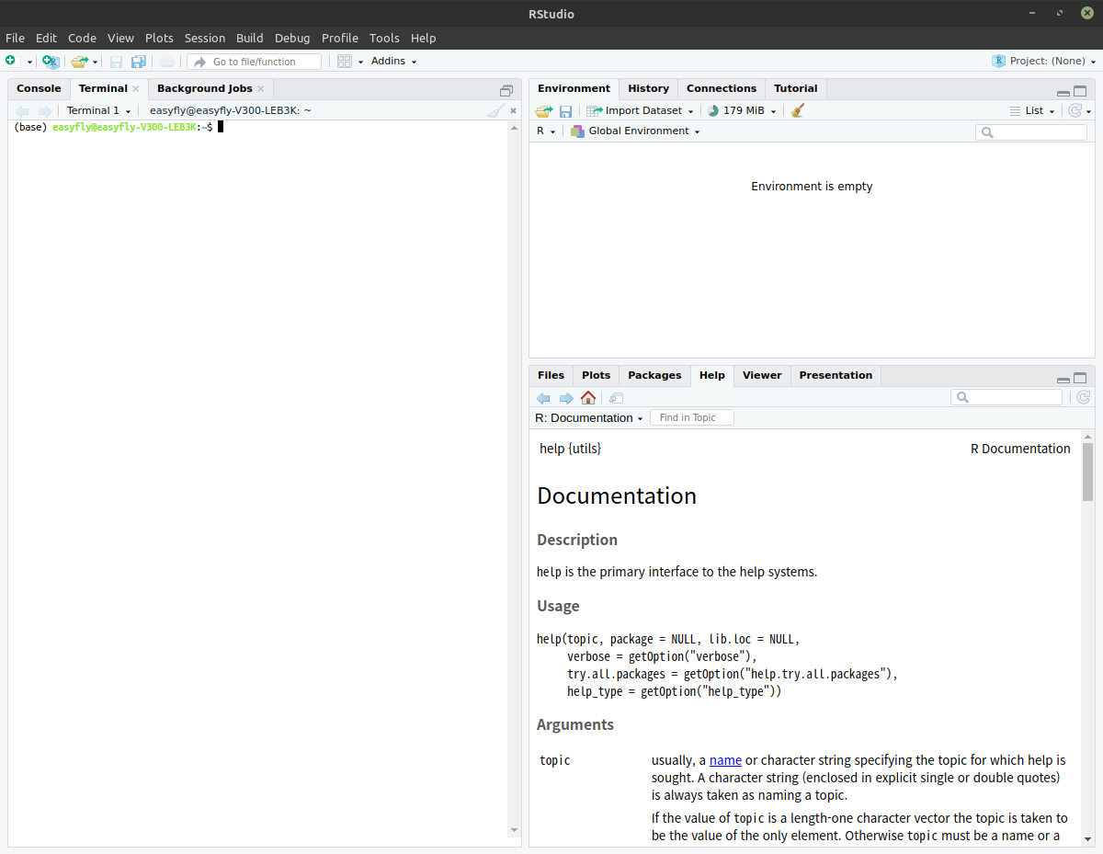Switch to the Environment tab

pos(574,88)
